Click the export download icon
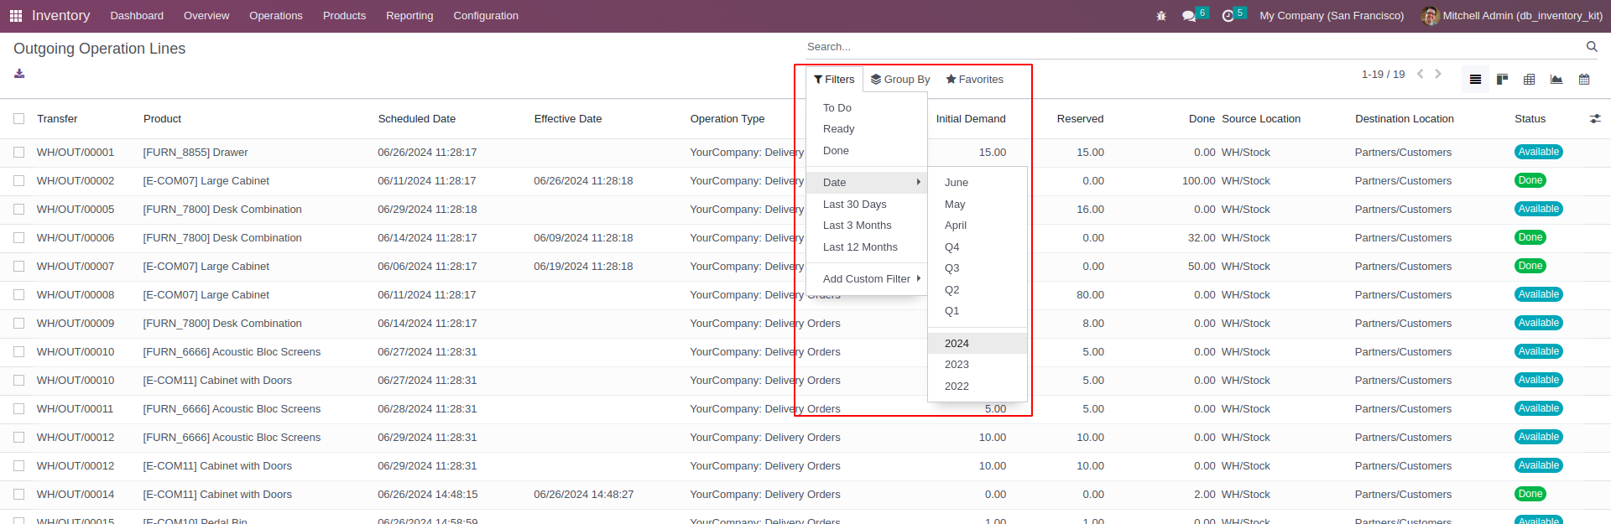The width and height of the screenshot is (1611, 524). (x=19, y=74)
